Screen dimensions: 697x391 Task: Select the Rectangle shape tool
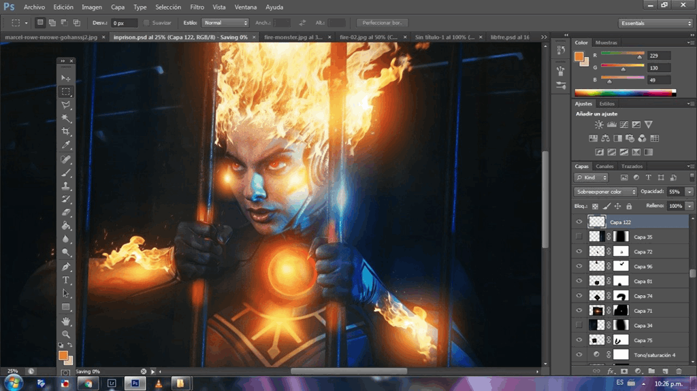tap(66, 307)
